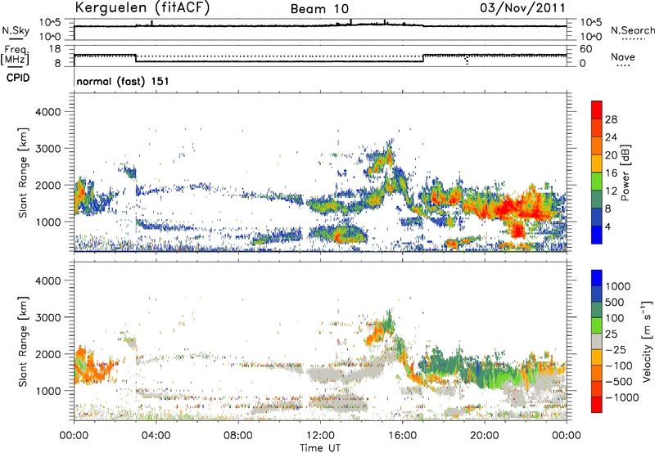Screen dimensions: 655x453
Task: Click the "500" label on the Velocity colorbar
Action: [x=614, y=303]
